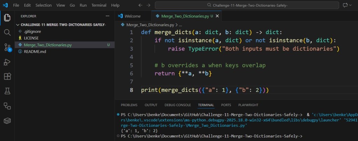Click the EXPLORER panel title
The image size is (358, 141).
[28, 16]
